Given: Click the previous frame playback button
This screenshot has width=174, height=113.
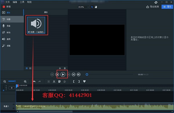Looking at the screenshot, I should pyautogui.click(x=52, y=74).
